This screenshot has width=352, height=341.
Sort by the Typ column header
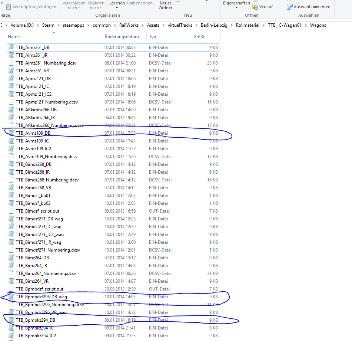152,37
